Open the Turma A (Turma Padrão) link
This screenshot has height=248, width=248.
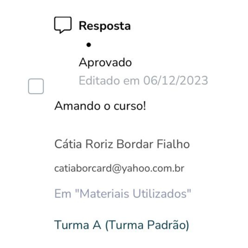coord(122,225)
